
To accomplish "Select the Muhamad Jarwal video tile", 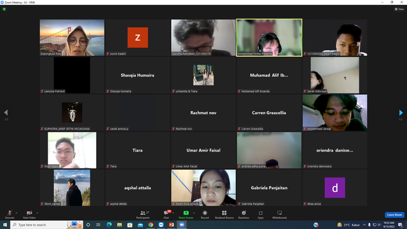I will click(335, 113).
